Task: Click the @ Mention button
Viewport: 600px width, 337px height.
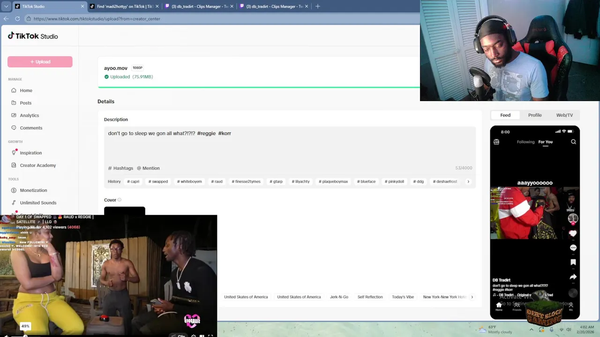Action: 148,168
